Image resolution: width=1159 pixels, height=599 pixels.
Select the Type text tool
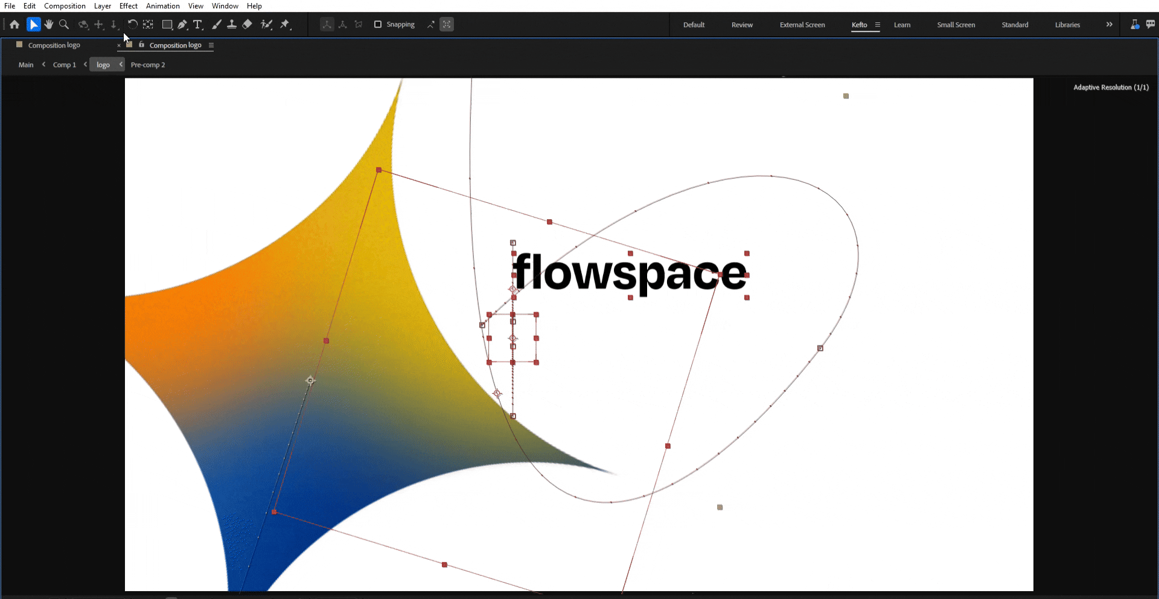point(198,25)
